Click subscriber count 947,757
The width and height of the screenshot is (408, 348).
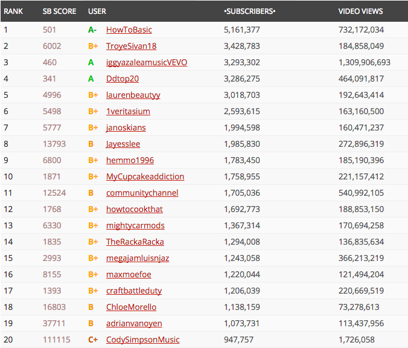[238, 340]
